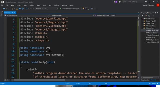Open the Help menu
Image resolution: width=160 pixels, height=90 pixels.
click(71, 5)
